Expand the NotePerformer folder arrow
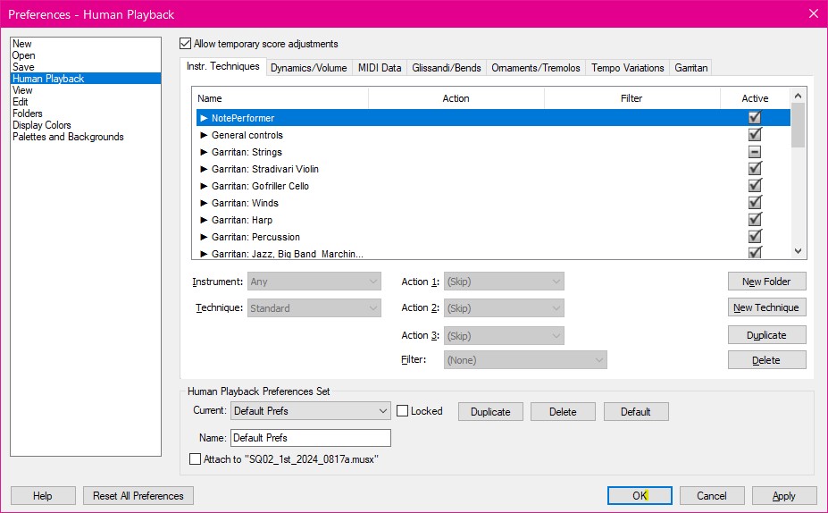The width and height of the screenshot is (828, 513). [204, 118]
